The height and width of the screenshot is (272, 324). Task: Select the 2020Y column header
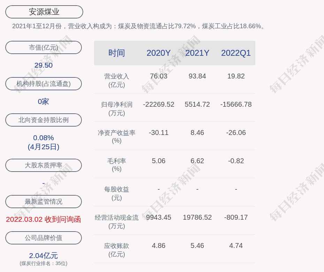[x=159, y=53]
